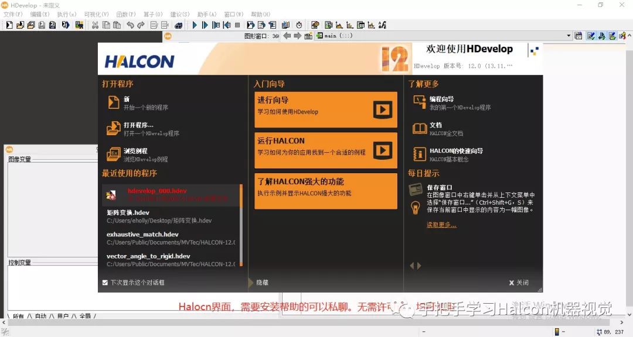Click the recent programs list scrollbar

coord(241,225)
